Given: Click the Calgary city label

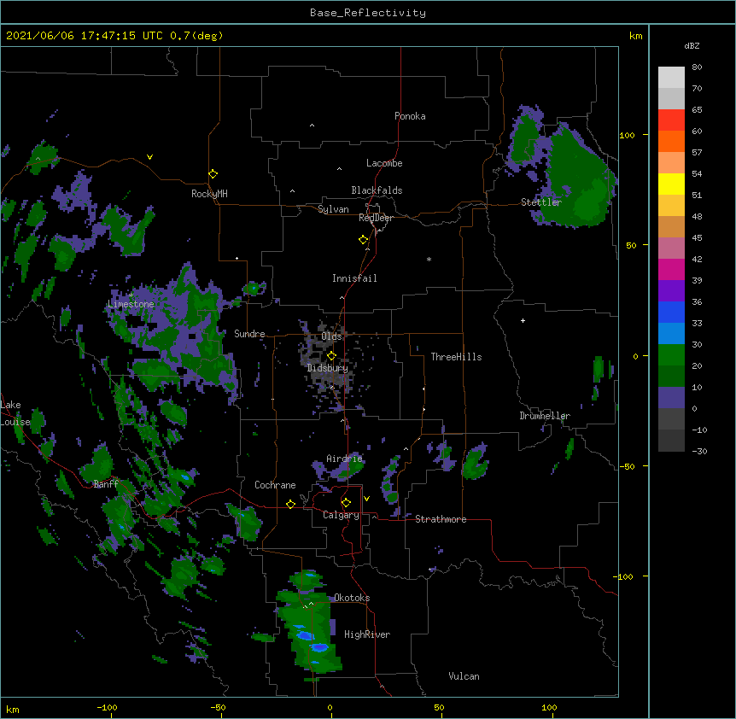Looking at the screenshot, I should [x=341, y=515].
